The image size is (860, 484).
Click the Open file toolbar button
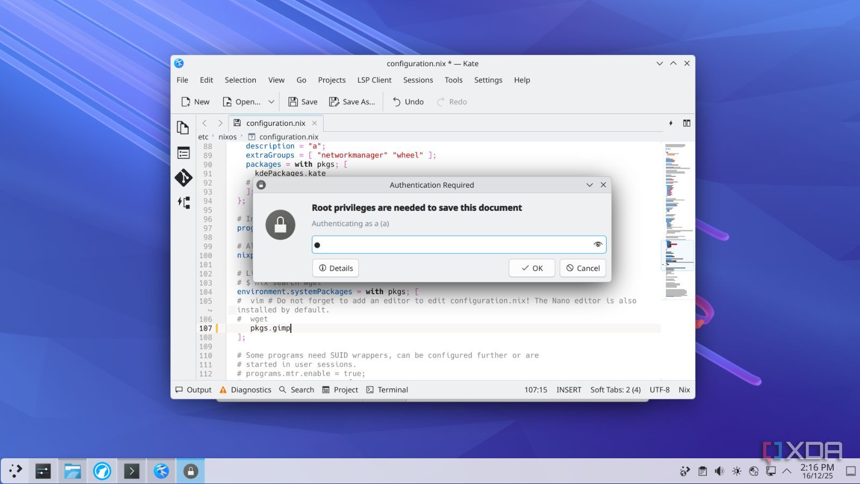pos(242,102)
